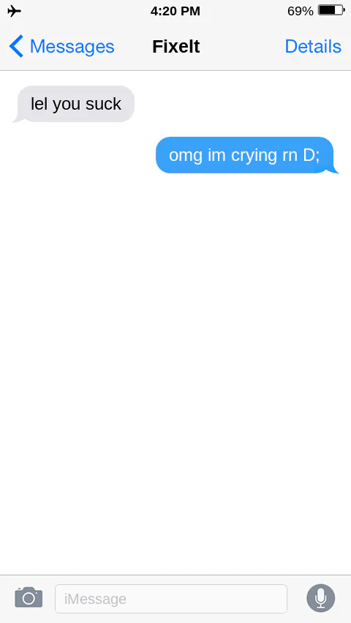
Task: Tap the FixeIt contact name title
Action: tap(175, 47)
